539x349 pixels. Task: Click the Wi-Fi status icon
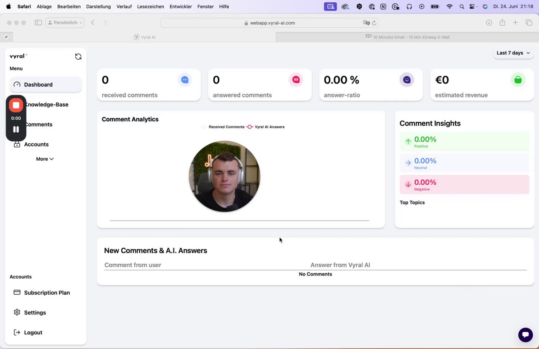tap(449, 6)
